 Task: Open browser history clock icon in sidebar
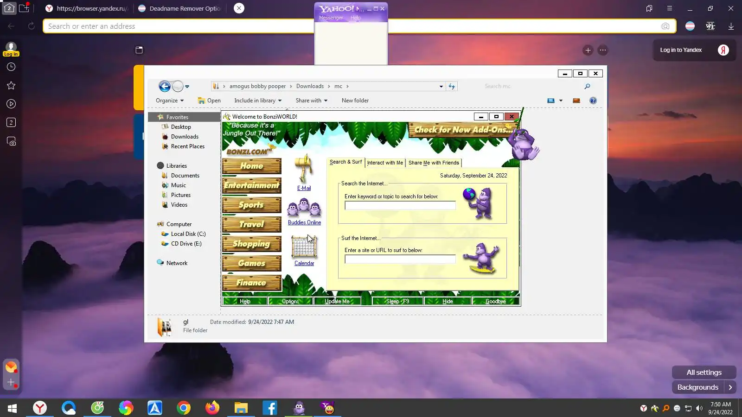point(11,67)
